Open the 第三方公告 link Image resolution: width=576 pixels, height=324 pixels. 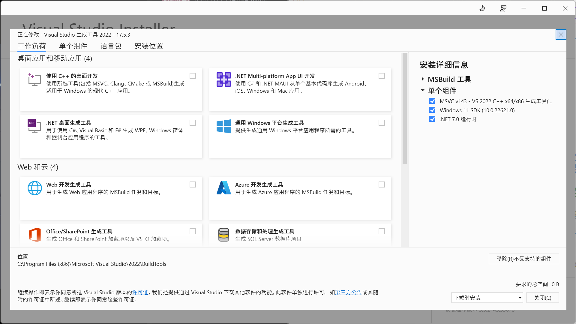point(348,292)
